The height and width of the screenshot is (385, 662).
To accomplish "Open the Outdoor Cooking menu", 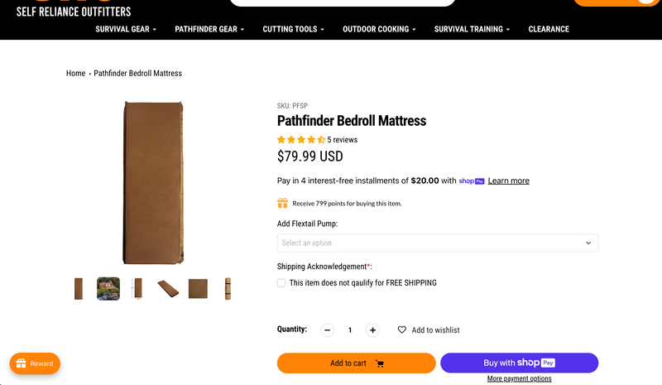I will tap(379, 29).
